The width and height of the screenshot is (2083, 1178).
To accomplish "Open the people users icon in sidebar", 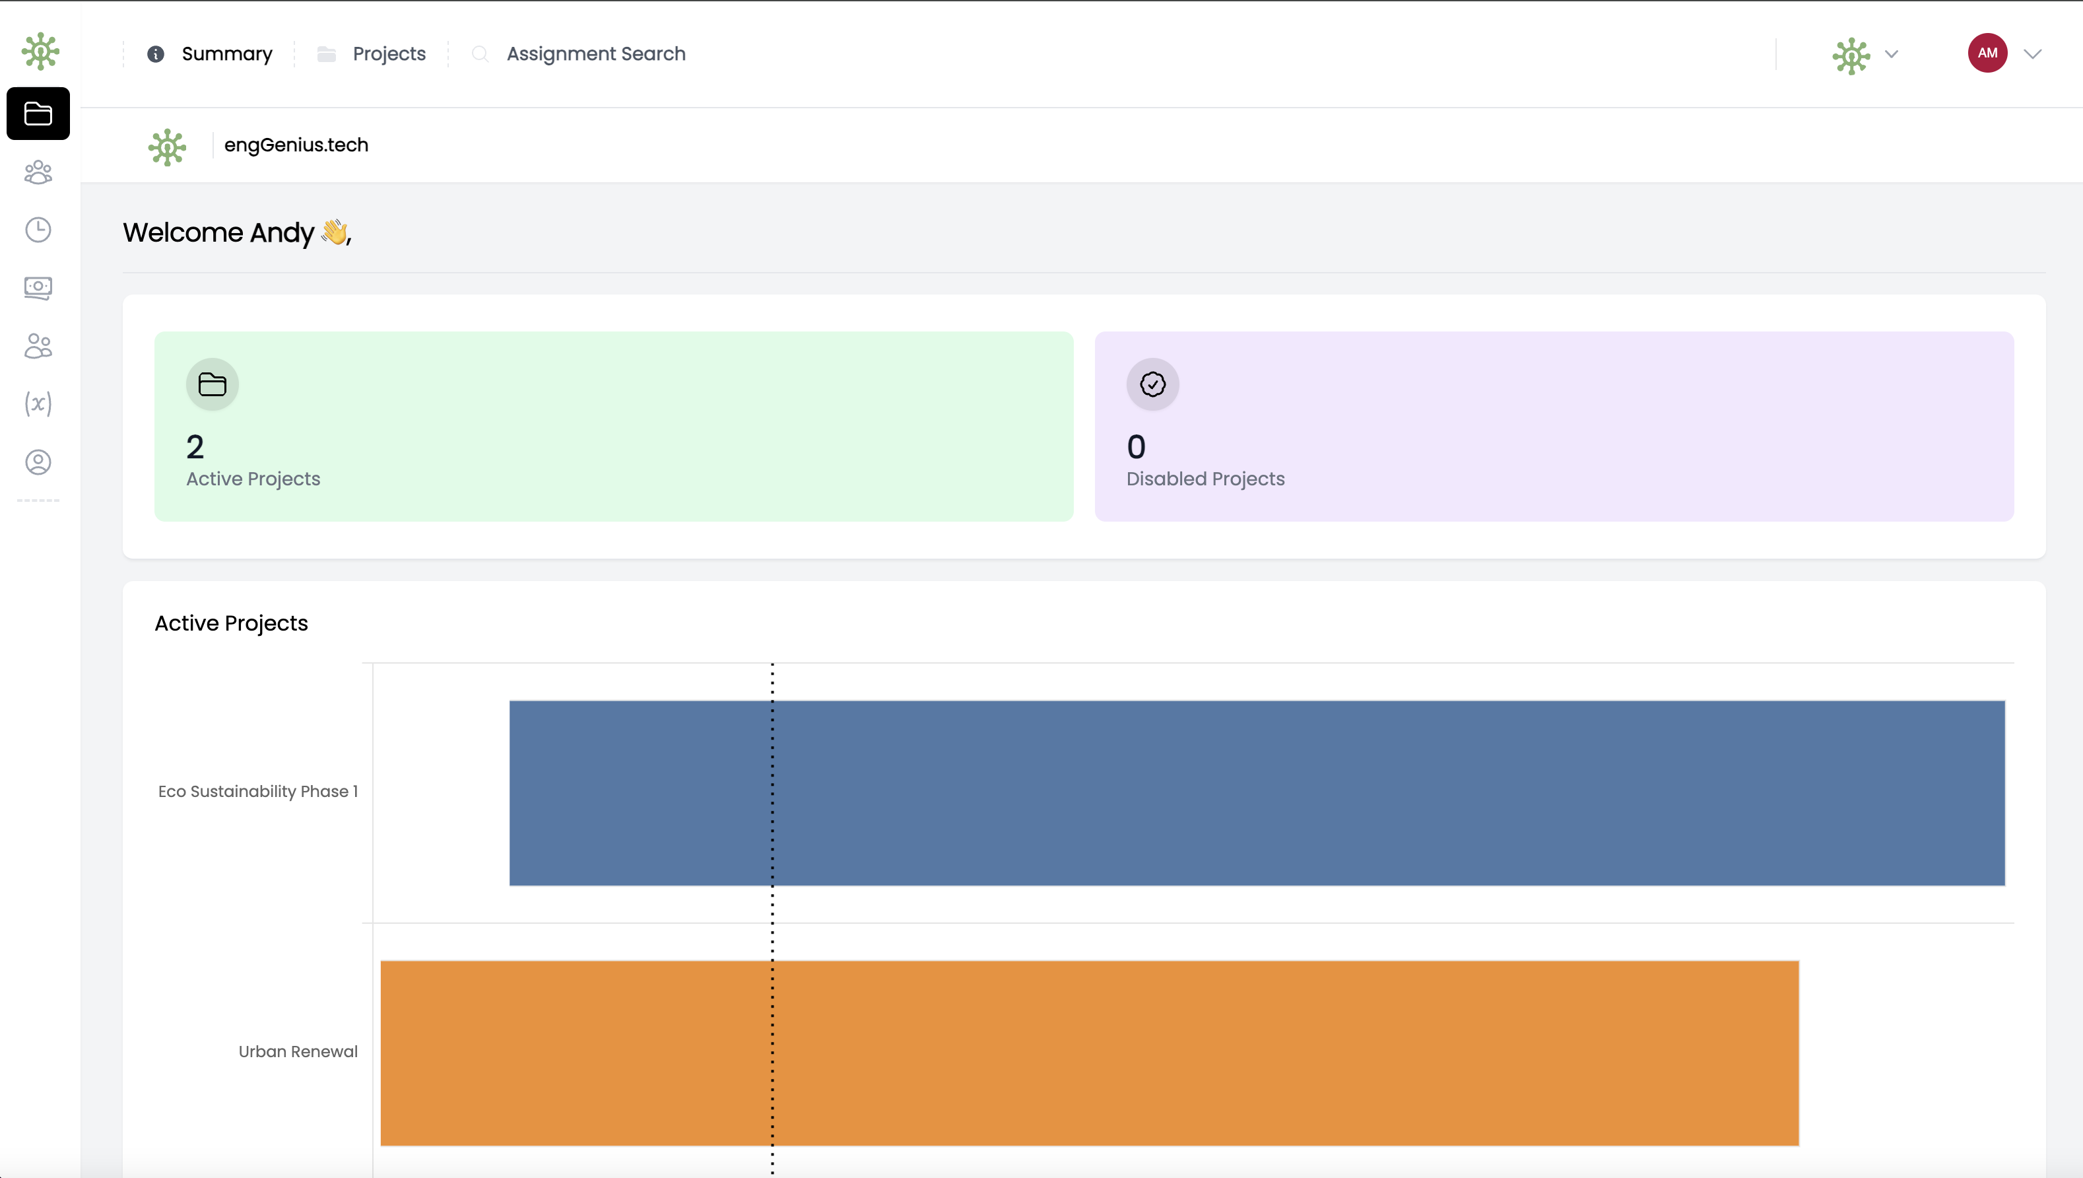I will coord(38,346).
